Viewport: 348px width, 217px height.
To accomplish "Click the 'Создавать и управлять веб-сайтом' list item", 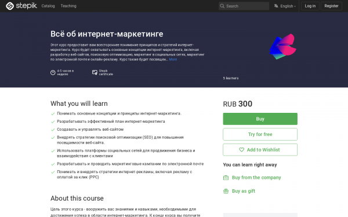I will [x=90, y=129].
